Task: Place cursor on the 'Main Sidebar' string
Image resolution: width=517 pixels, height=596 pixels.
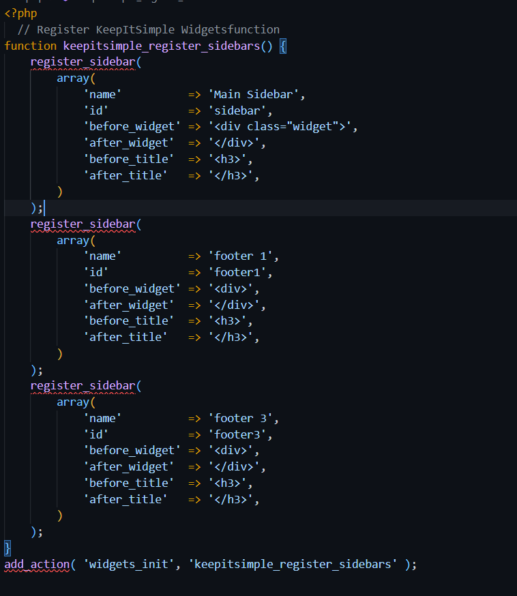Action: pos(254,94)
